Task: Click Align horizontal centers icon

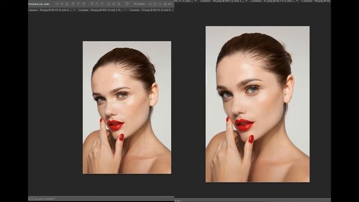Action: 79,4
